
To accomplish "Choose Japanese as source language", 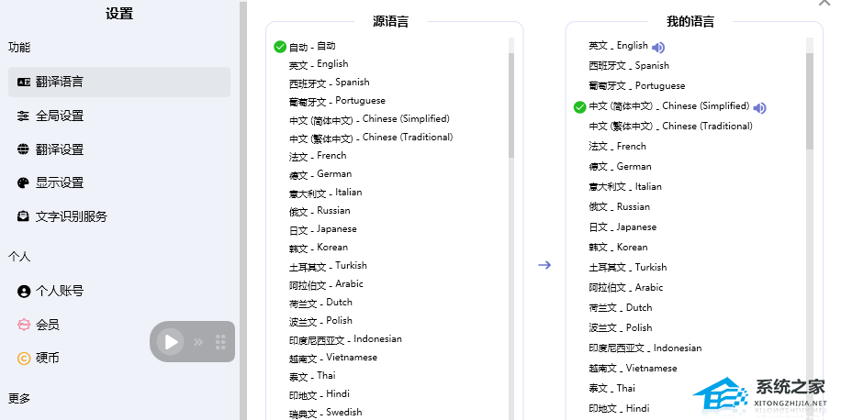I will (322, 229).
